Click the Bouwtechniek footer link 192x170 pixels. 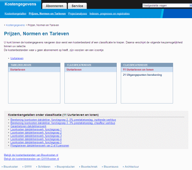89,167
